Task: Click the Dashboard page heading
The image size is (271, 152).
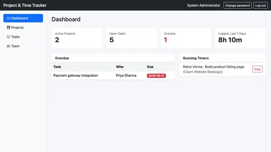Action: coord(66,19)
